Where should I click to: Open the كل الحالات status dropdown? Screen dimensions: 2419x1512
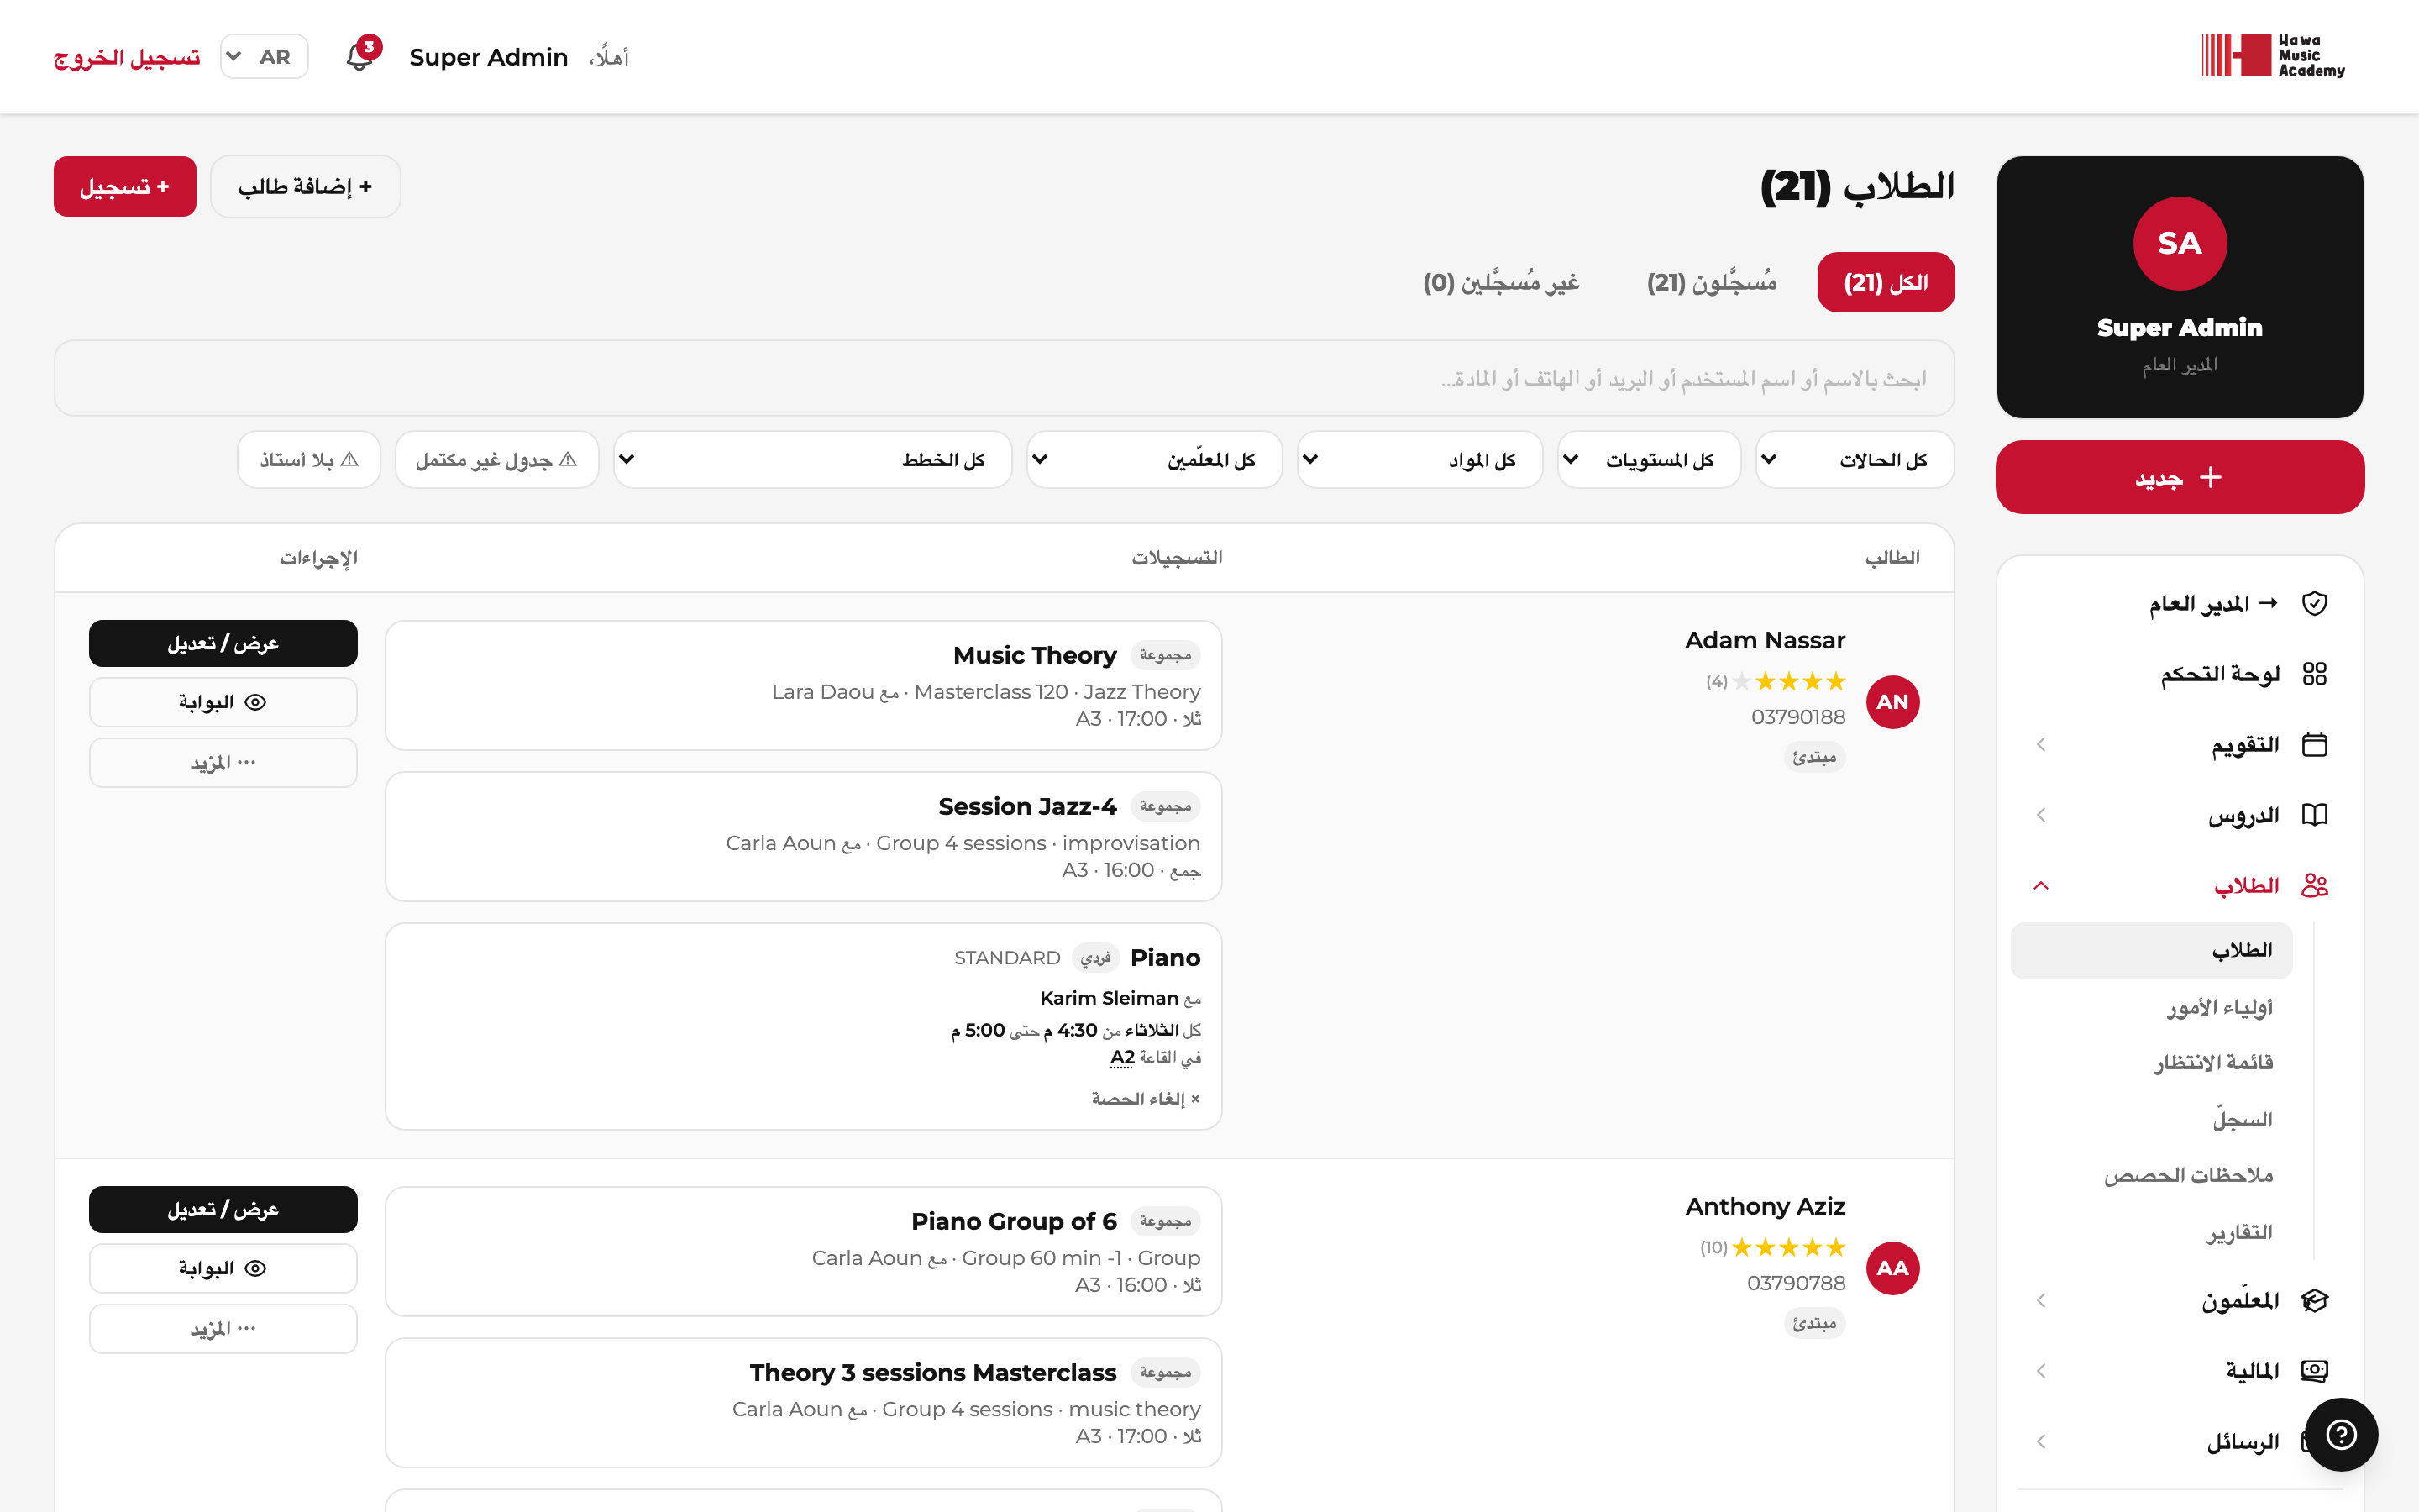coord(1855,460)
